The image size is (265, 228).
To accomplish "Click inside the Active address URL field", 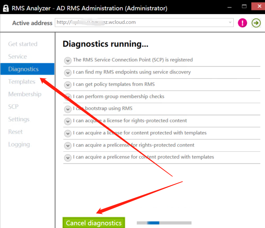I will coord(142,22).
